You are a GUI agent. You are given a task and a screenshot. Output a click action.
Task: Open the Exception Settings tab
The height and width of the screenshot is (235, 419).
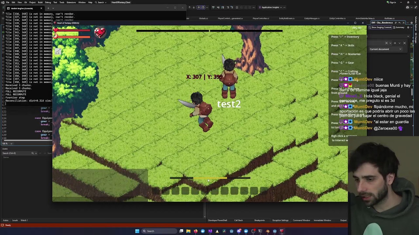pos(281,220)
